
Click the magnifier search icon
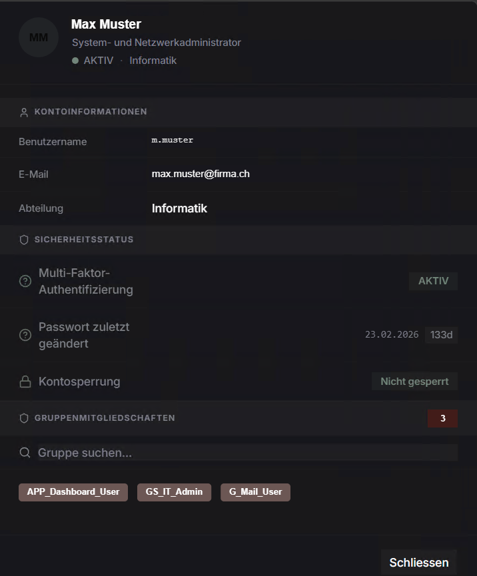tap(25, 452)
